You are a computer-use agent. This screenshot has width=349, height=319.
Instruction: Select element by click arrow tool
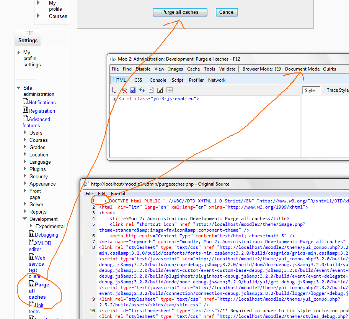click(114, 90)
